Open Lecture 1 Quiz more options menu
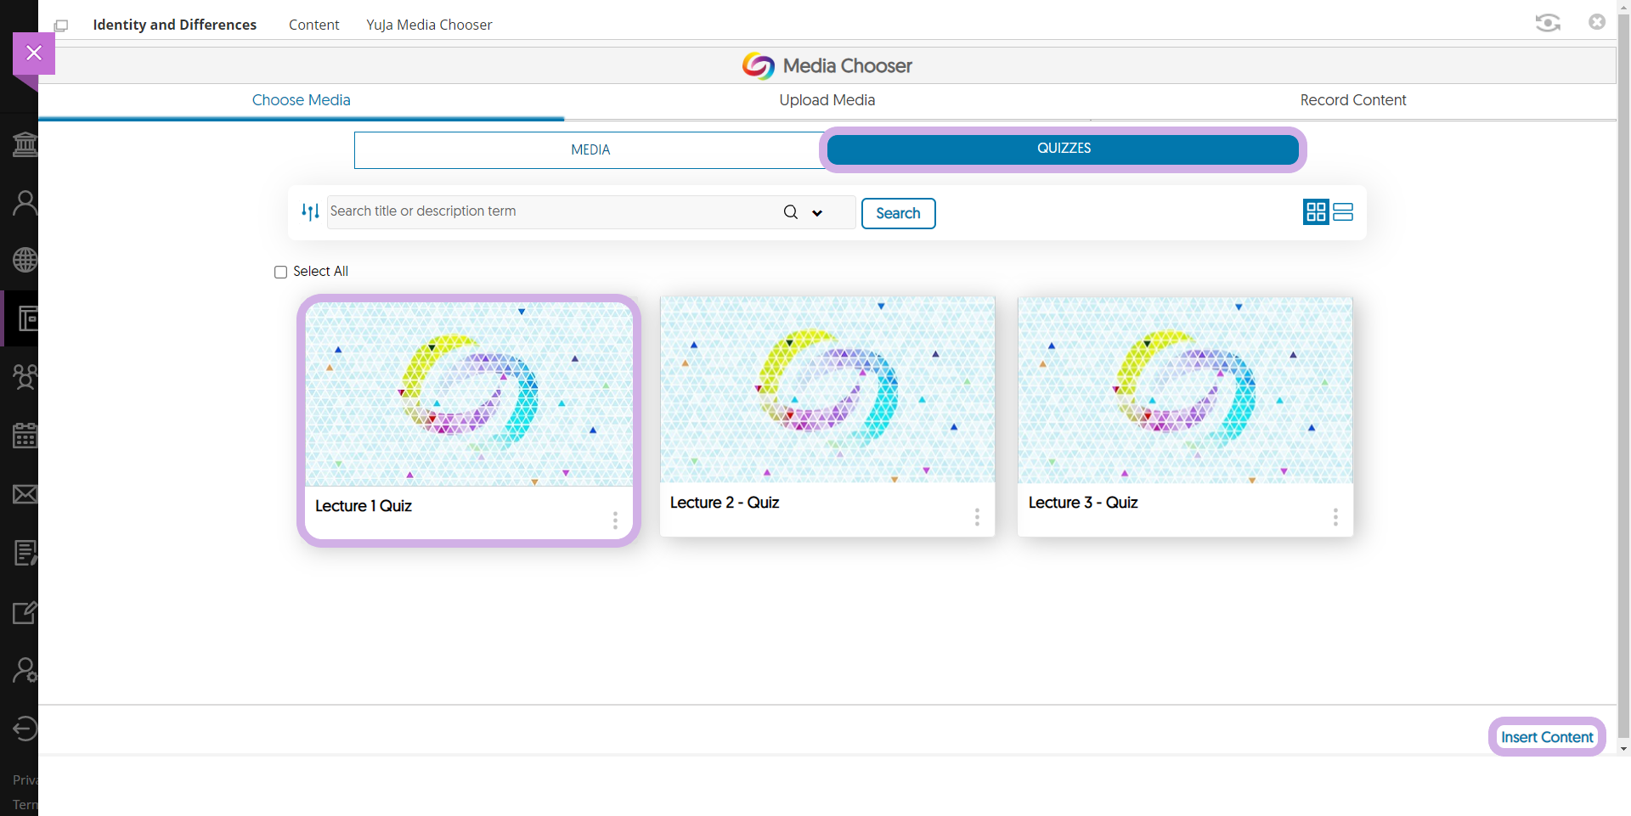1631x816 pixels. tap(615, 521)
